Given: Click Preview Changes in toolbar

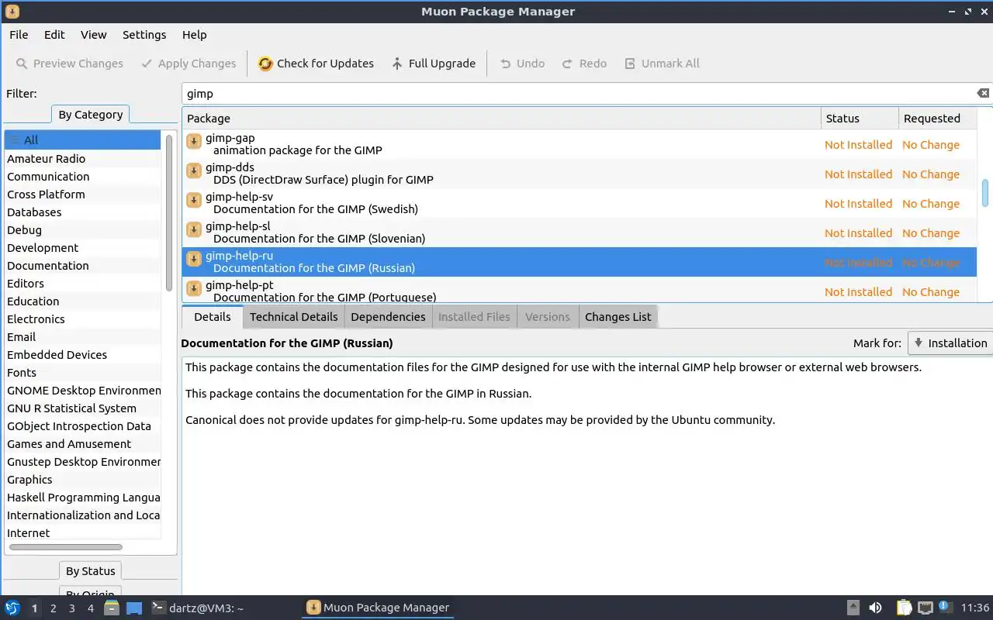Looking at the screenshot, I should pyautogui.click(x=70, y=64).
